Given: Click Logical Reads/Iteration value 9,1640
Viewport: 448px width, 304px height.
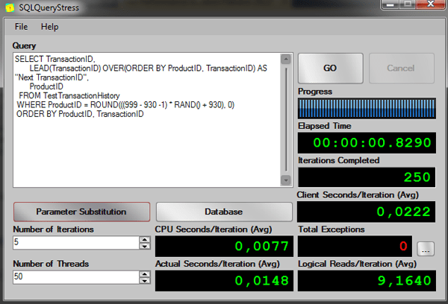Looking at the screenshot, I should [404, 281].
